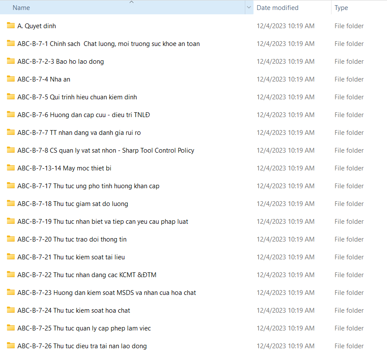Image resolution: width=387 pixels, height=363 pixels.
Task: Open the Name column filter dropdown arrow
Action: [249, 8]
